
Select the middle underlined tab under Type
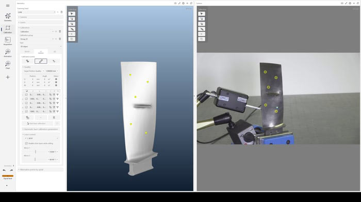(41, 51)
